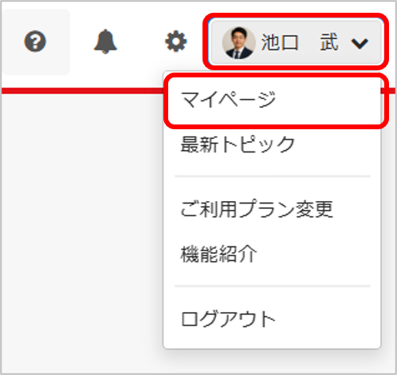Click the 池口 武 account name
Image resolution: width=397 pixels, height=375 pixels.
[300, 42]
